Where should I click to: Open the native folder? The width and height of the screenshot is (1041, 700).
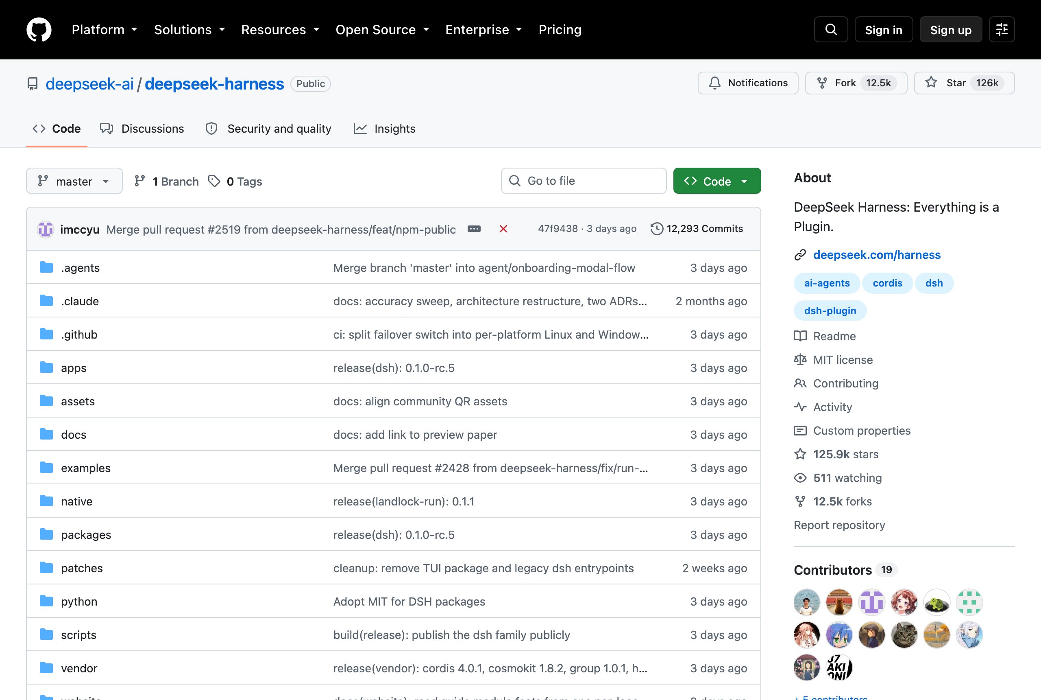(77, 501)
